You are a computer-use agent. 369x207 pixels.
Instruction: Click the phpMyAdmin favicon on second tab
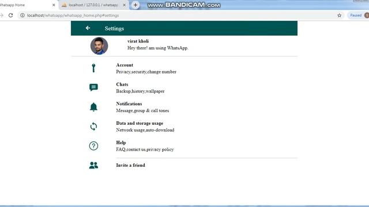coord(64,5)
